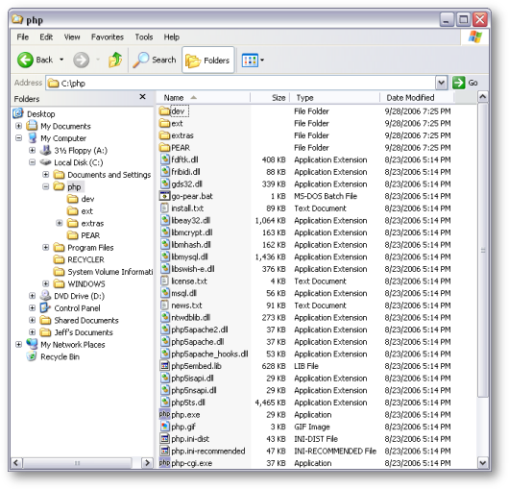Select My Network Places icon
The width and height of the screenshot is (509, 489).
coord(32,344)
